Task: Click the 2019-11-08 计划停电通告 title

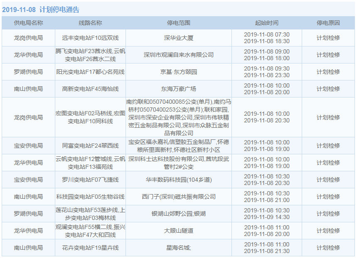Action: point(41,10)
